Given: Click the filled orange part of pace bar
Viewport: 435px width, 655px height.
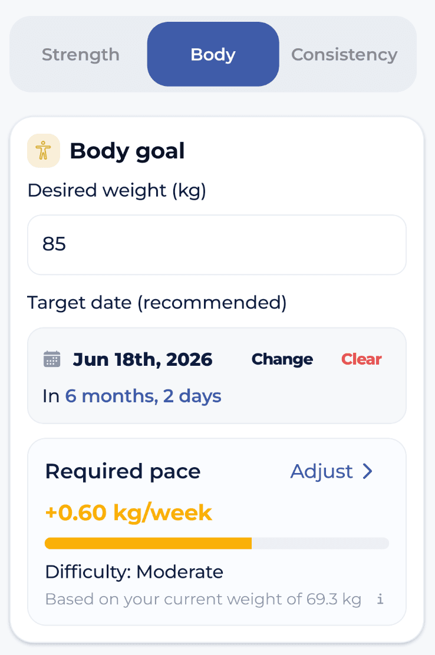Looking at the screenshot, I should coord(148,543).
